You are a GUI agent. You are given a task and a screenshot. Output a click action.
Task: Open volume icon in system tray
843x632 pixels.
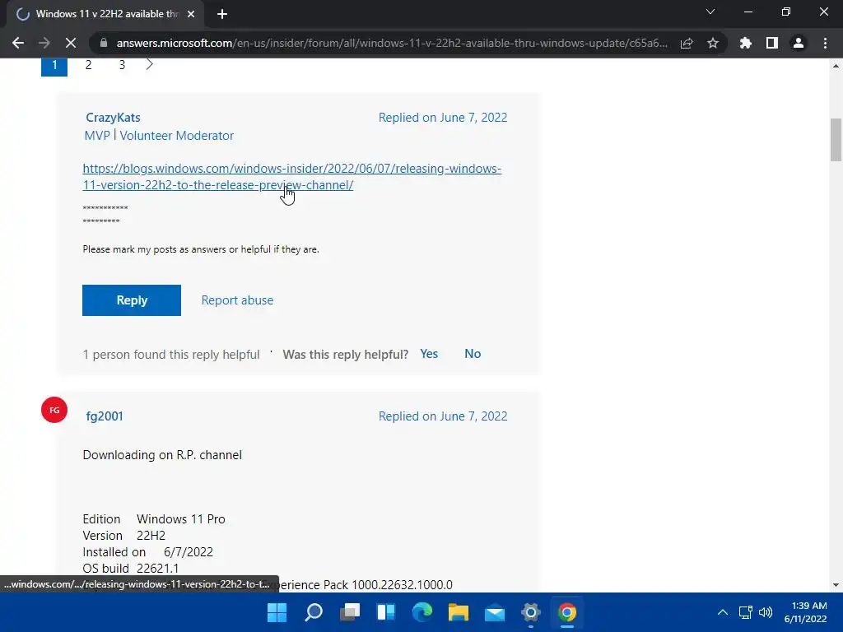(766, 612)
